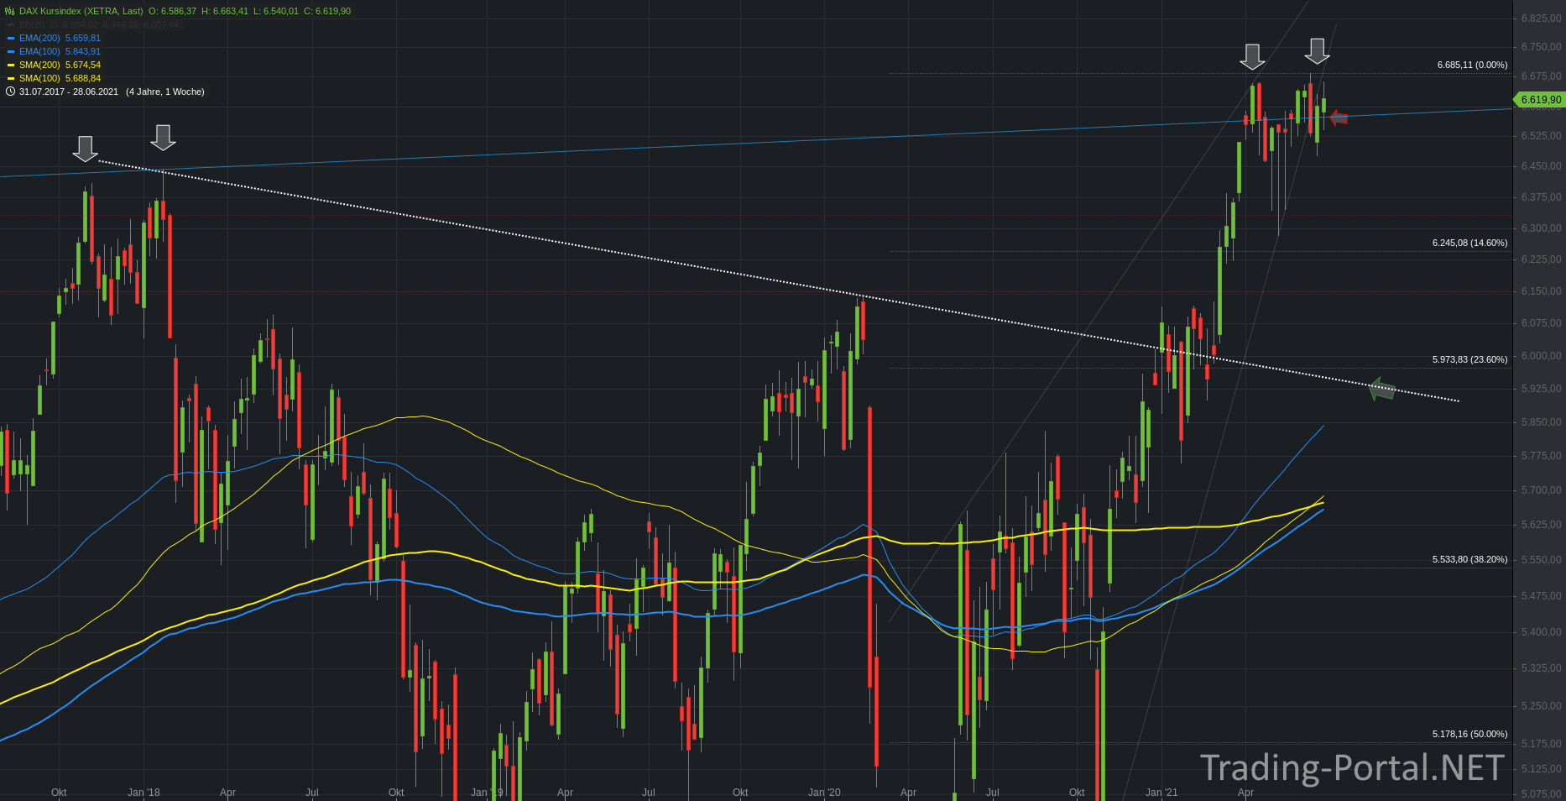Click the clock icon beside the date range

click(x=10, y=92)
